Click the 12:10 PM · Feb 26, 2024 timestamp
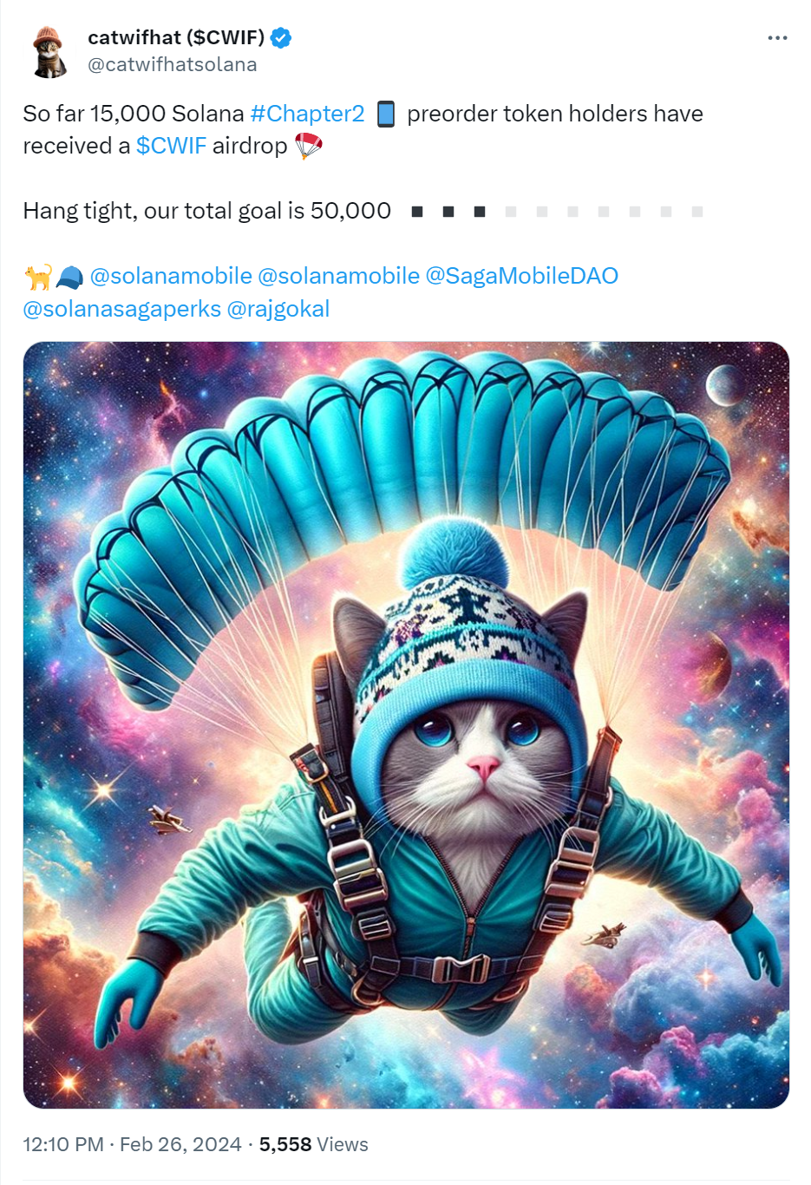This screenshot has width=811, height=1185. pyautogui.click(x=132, y=1144)
